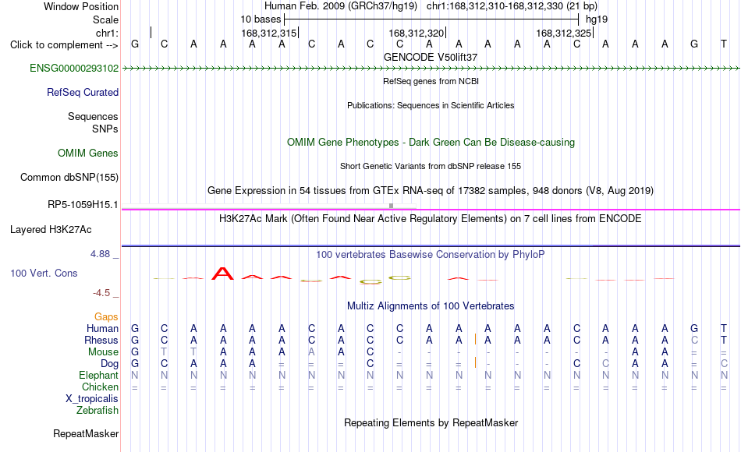Click the 168,312,320 ruler coordinate
Screen dimensions: 741x452
(417, 33)
